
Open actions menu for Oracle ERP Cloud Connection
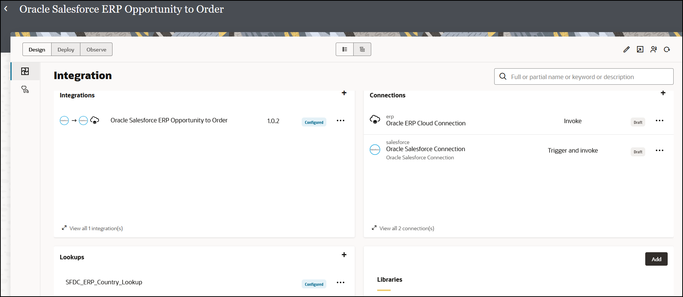tap(659, 121)
